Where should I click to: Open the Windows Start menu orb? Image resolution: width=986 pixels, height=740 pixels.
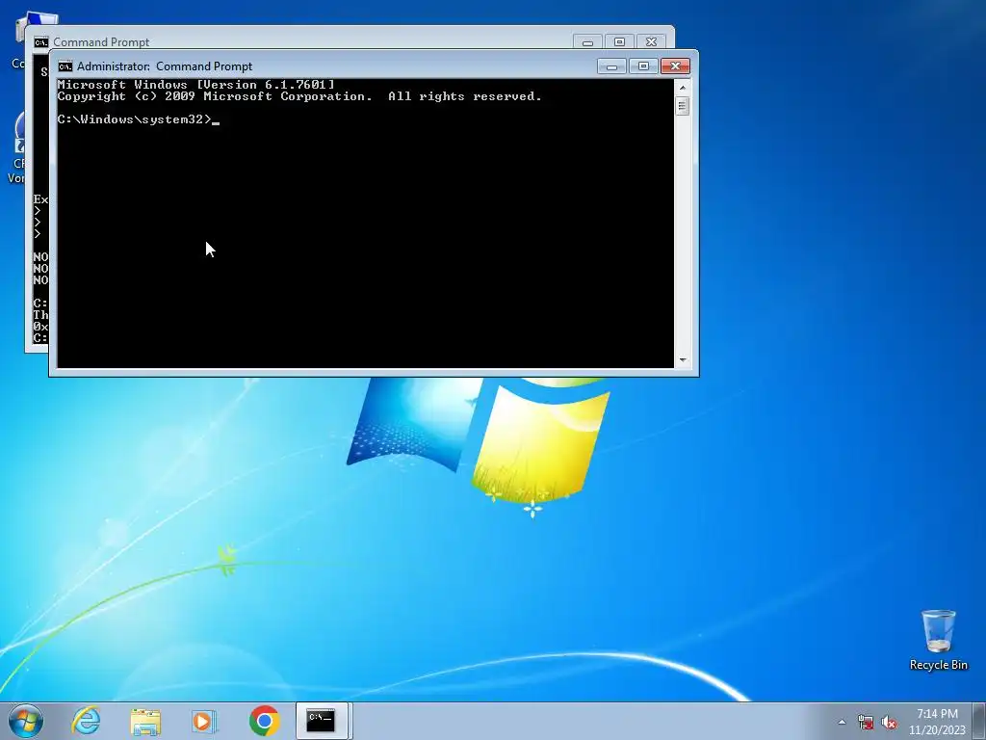pyautogui.click(x=26, y=721)
